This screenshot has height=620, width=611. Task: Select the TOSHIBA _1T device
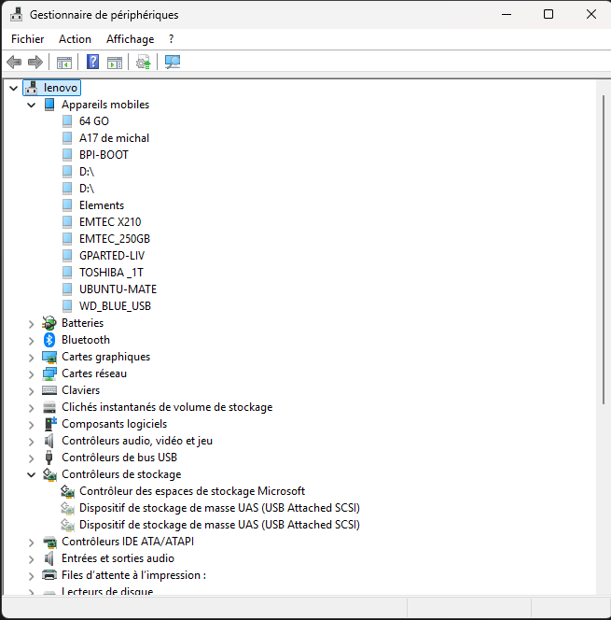pos(111,273)
